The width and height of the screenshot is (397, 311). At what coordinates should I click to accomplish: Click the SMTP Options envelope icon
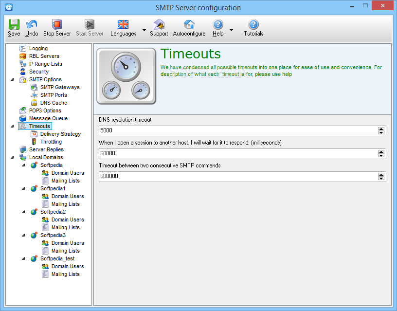click(x=23, y=79)
